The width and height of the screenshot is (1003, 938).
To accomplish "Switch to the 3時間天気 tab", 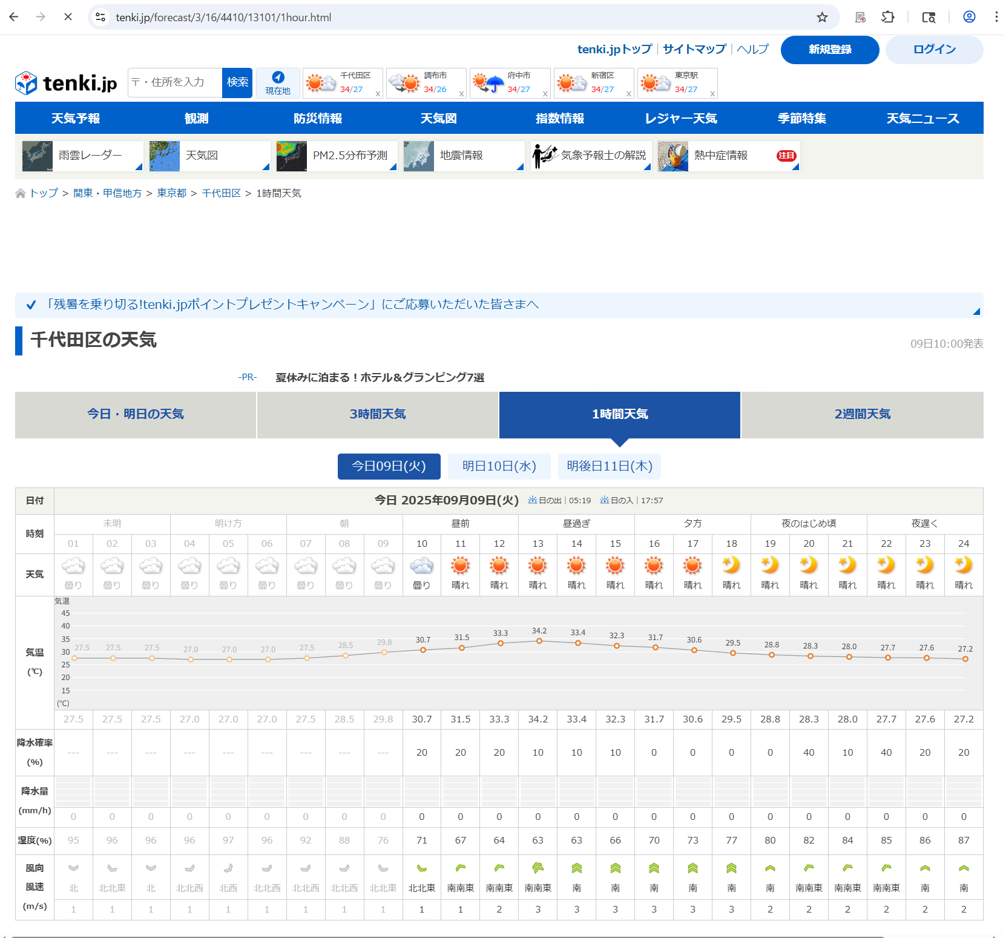I will pyautogui.click(x=378, y=415).
